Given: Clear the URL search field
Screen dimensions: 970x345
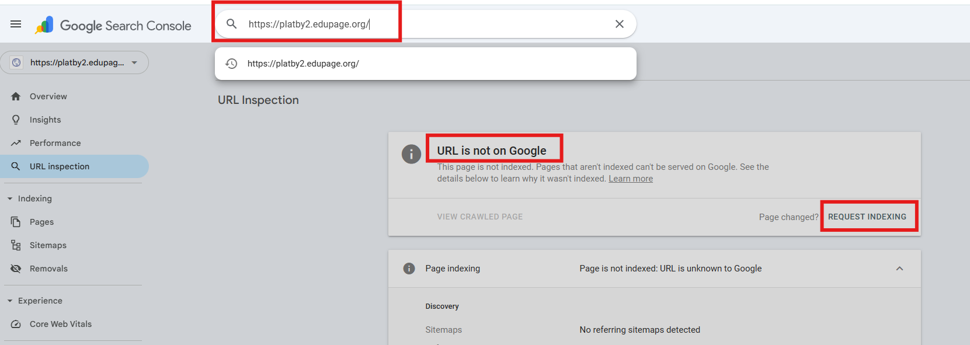Looking at the screenshot, I should (620, 24).
